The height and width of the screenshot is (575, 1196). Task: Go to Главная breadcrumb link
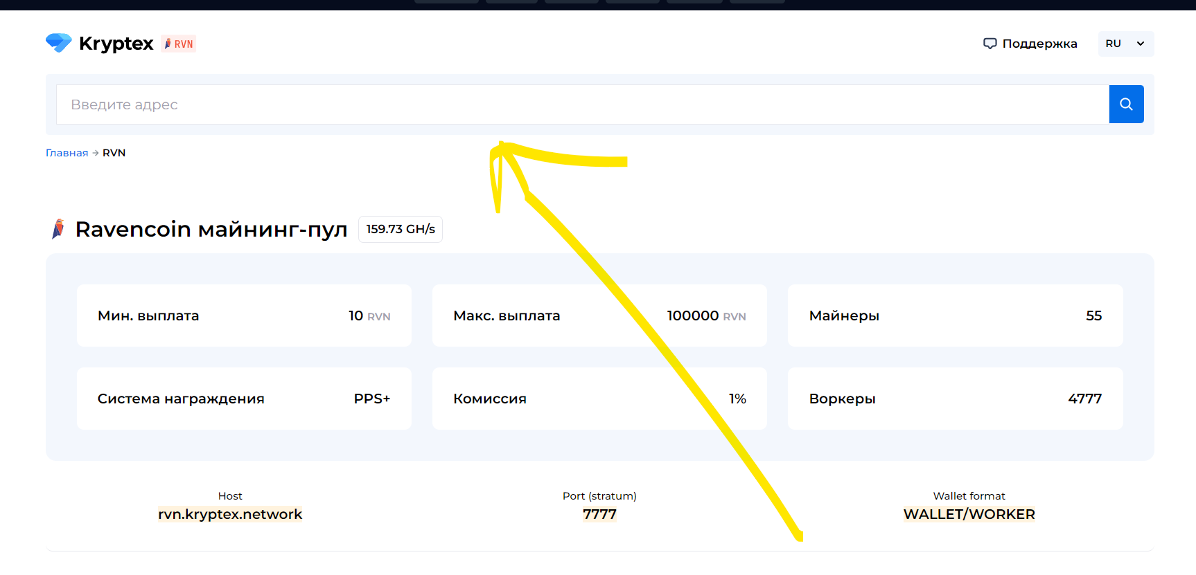[67, 153]
